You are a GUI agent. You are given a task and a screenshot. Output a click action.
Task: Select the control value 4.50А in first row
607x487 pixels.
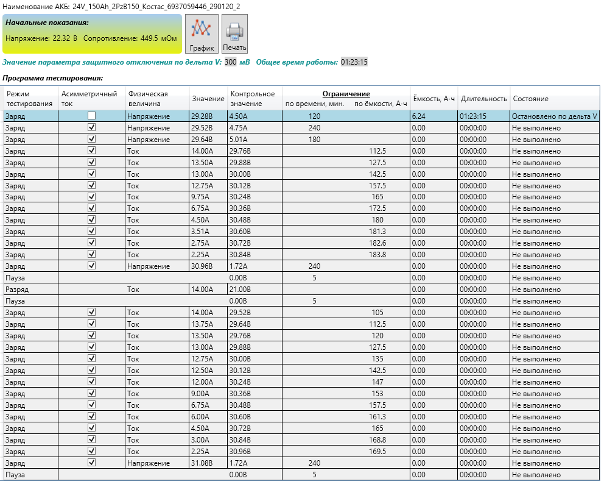(x=255, y=116)
